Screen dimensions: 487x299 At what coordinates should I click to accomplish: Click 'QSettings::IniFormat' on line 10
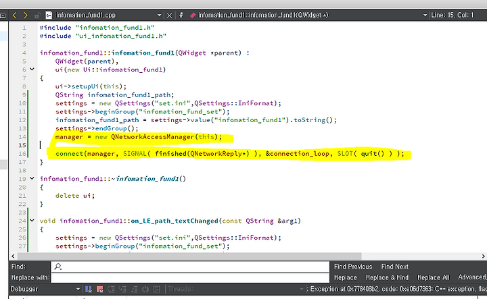coord(235,103)
